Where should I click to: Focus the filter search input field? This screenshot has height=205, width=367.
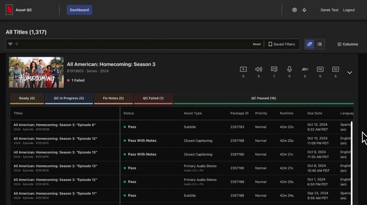point(134,44)
